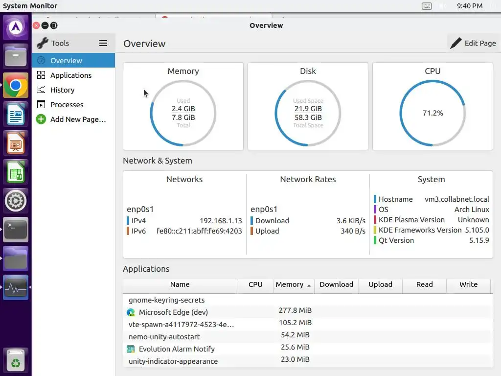Sort applications by CPU column

click(x=255, y=284)
